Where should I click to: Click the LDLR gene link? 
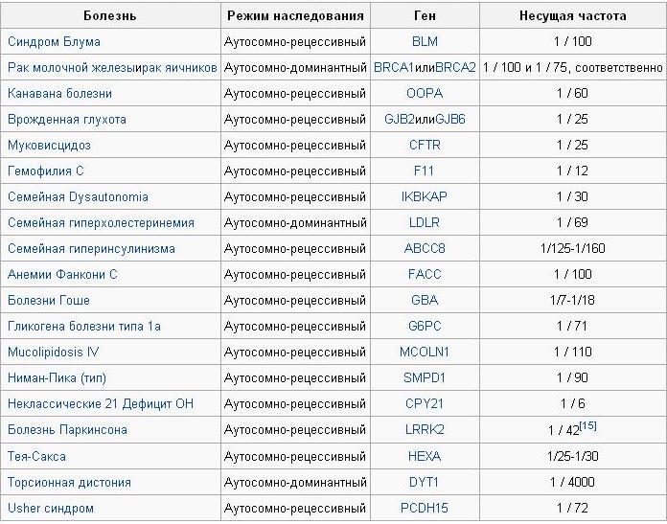pyautogui.click(x=425, y=223)
